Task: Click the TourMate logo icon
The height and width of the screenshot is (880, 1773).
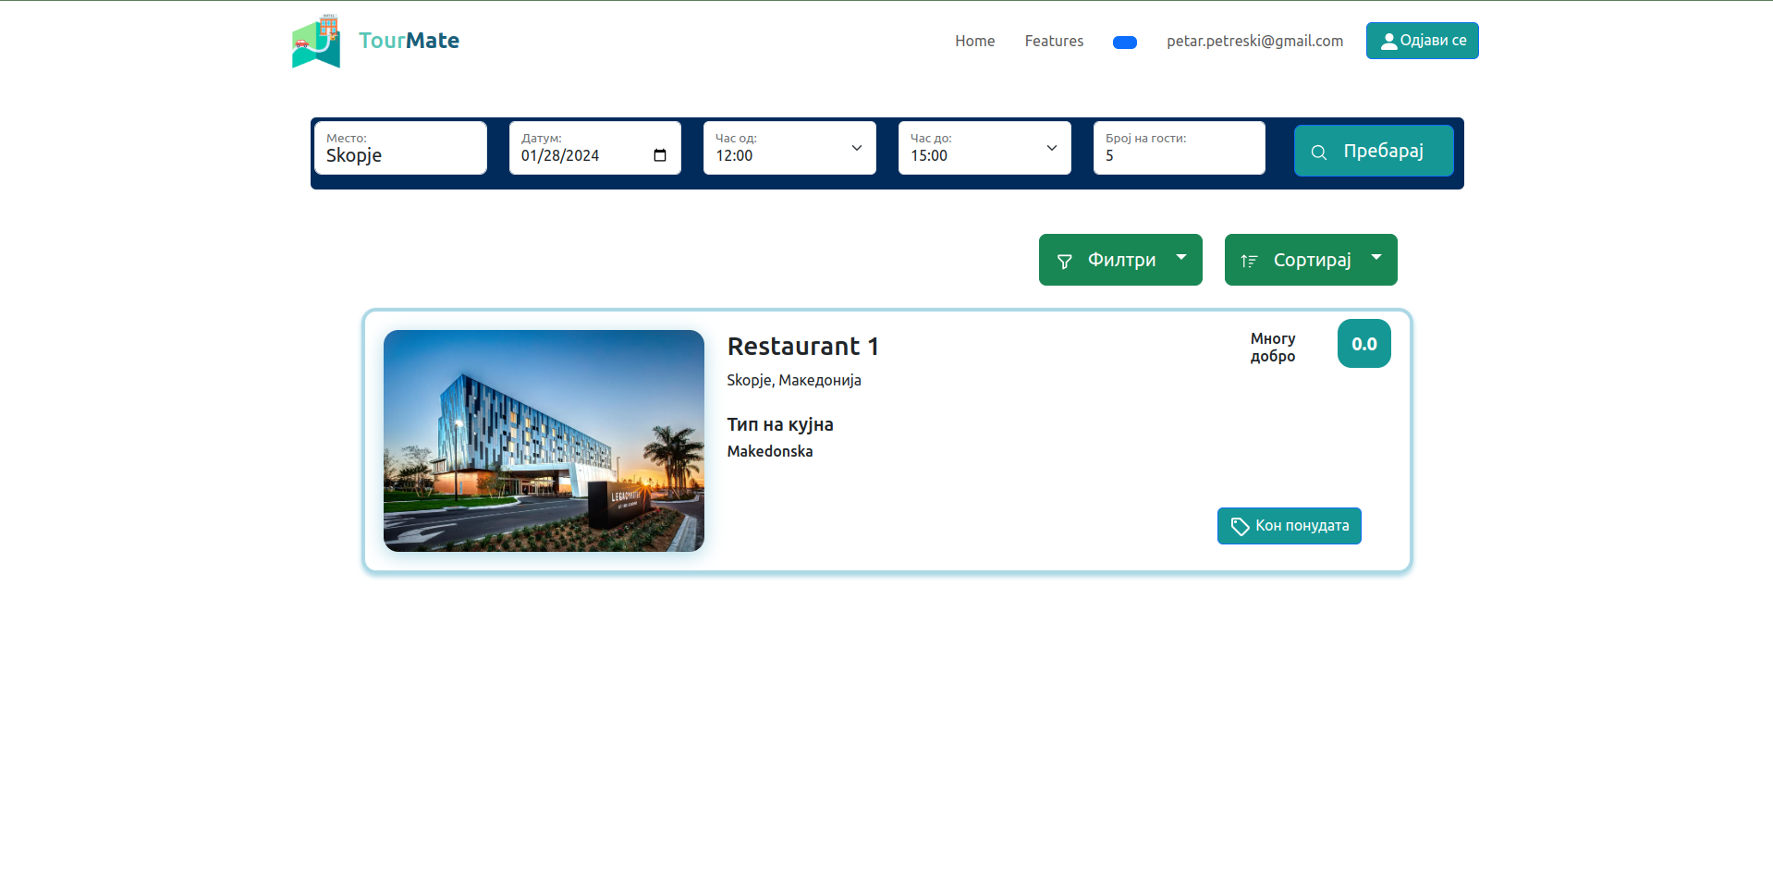Action: [x=316, y=42]
